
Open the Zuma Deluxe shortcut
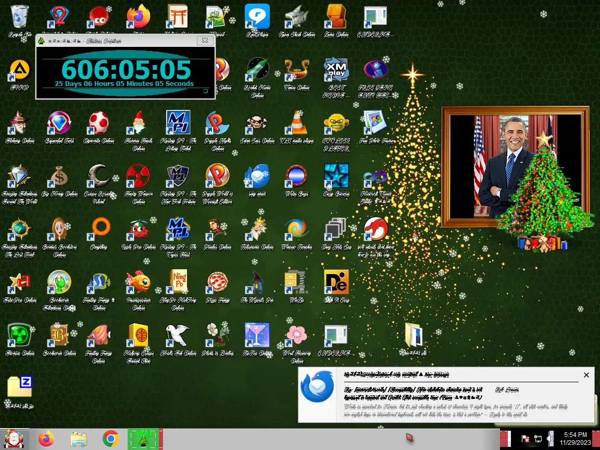(x=336, y=17)
